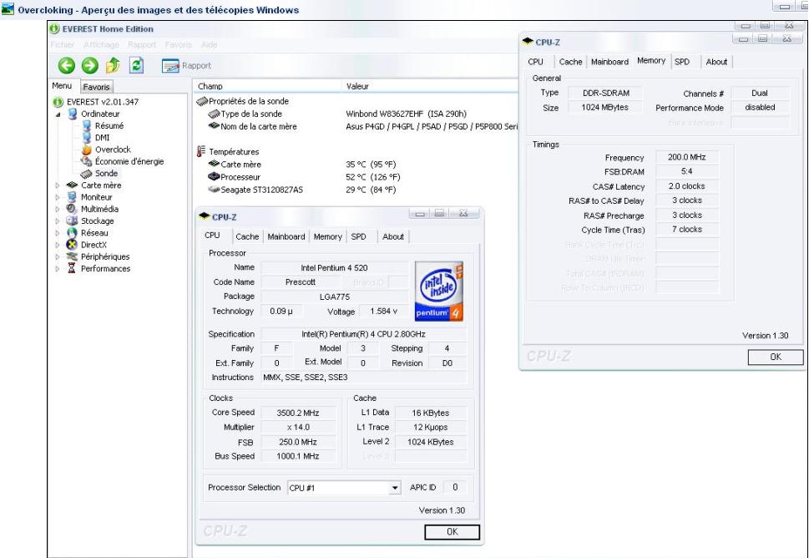Switch to CPU tab in CPU-Z memory window

pyautogui.click(x=535, y=62)
